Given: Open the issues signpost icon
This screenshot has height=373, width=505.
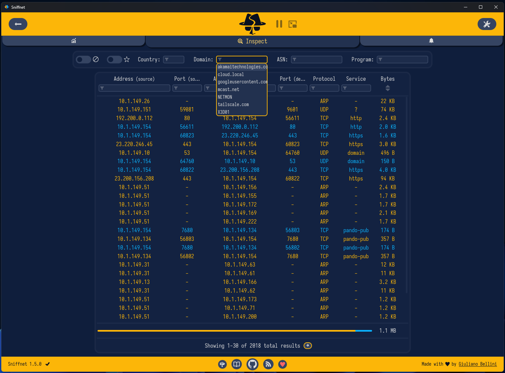Looking at the screenshot, I should pos(222,364).
